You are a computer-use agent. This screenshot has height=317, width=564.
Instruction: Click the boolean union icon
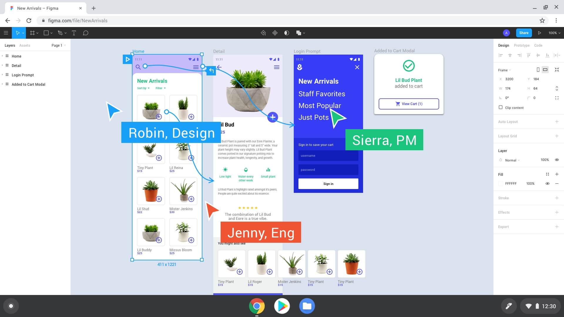[x=299, y=33]
